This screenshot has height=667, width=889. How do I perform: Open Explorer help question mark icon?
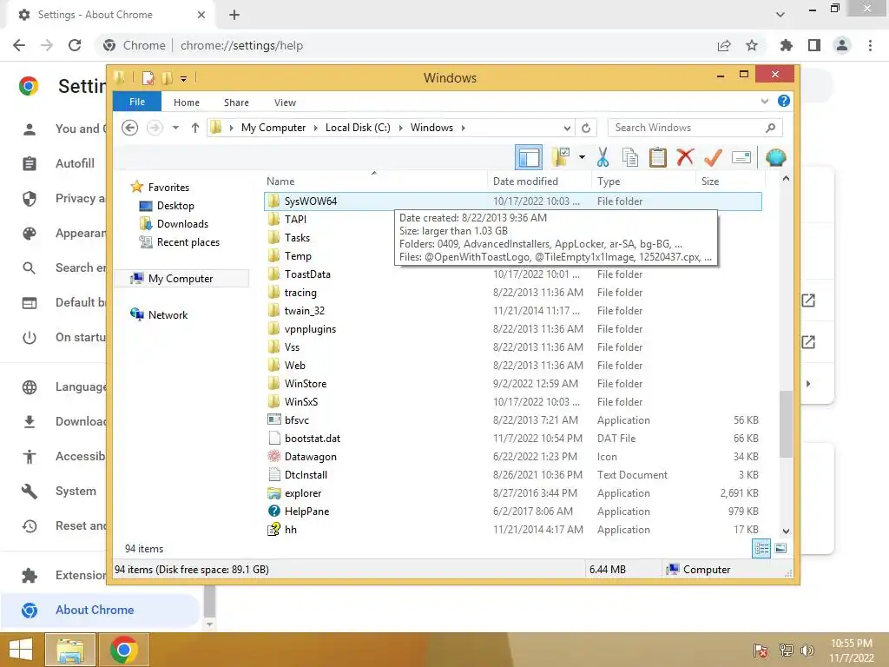[784, 101]
